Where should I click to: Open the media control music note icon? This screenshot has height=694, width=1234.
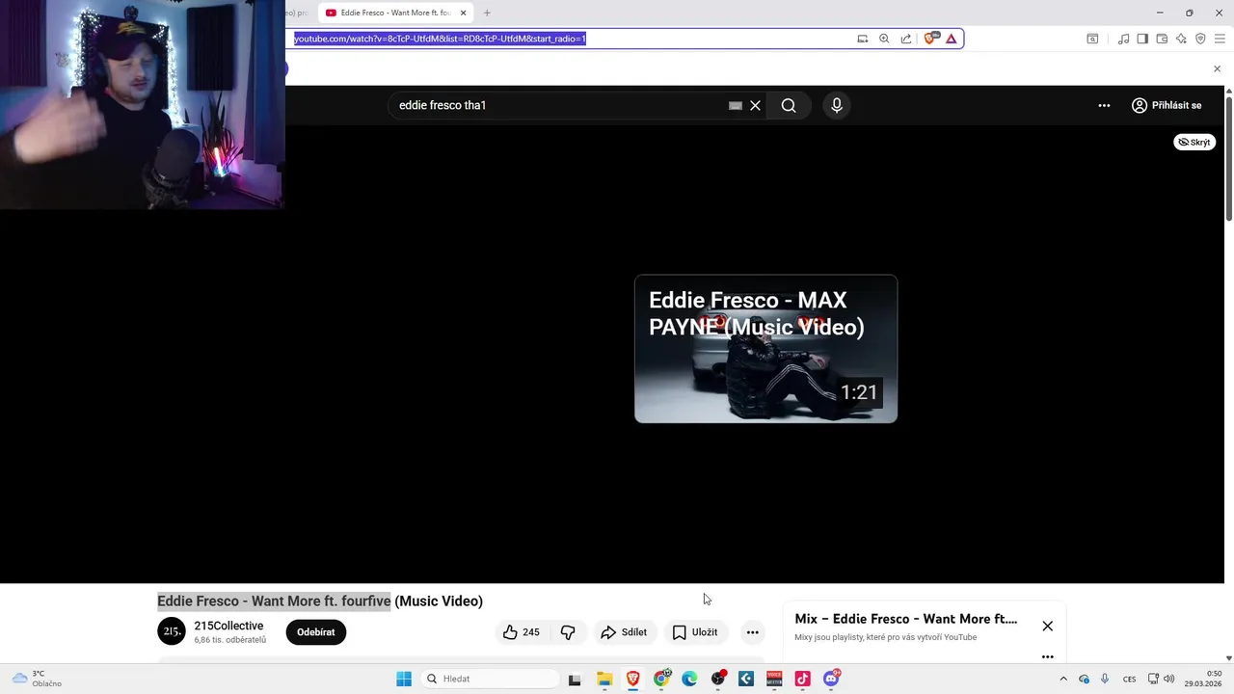(1123, 39)
